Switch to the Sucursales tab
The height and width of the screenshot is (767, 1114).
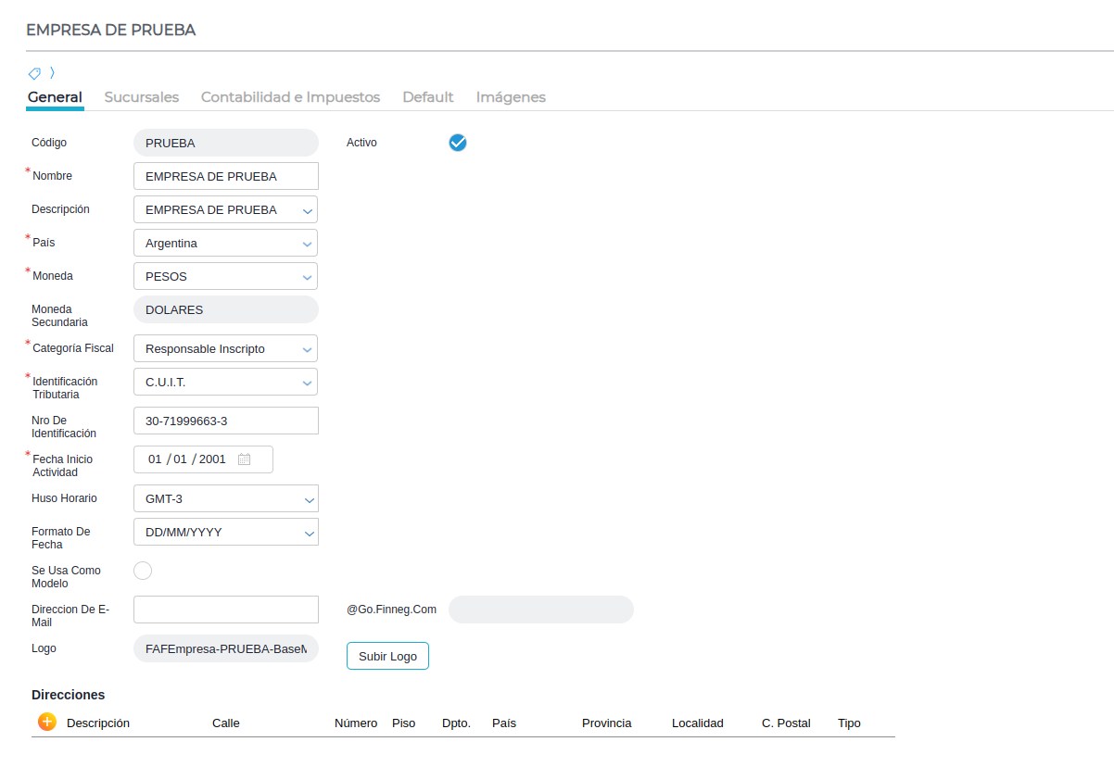(142, 97)
